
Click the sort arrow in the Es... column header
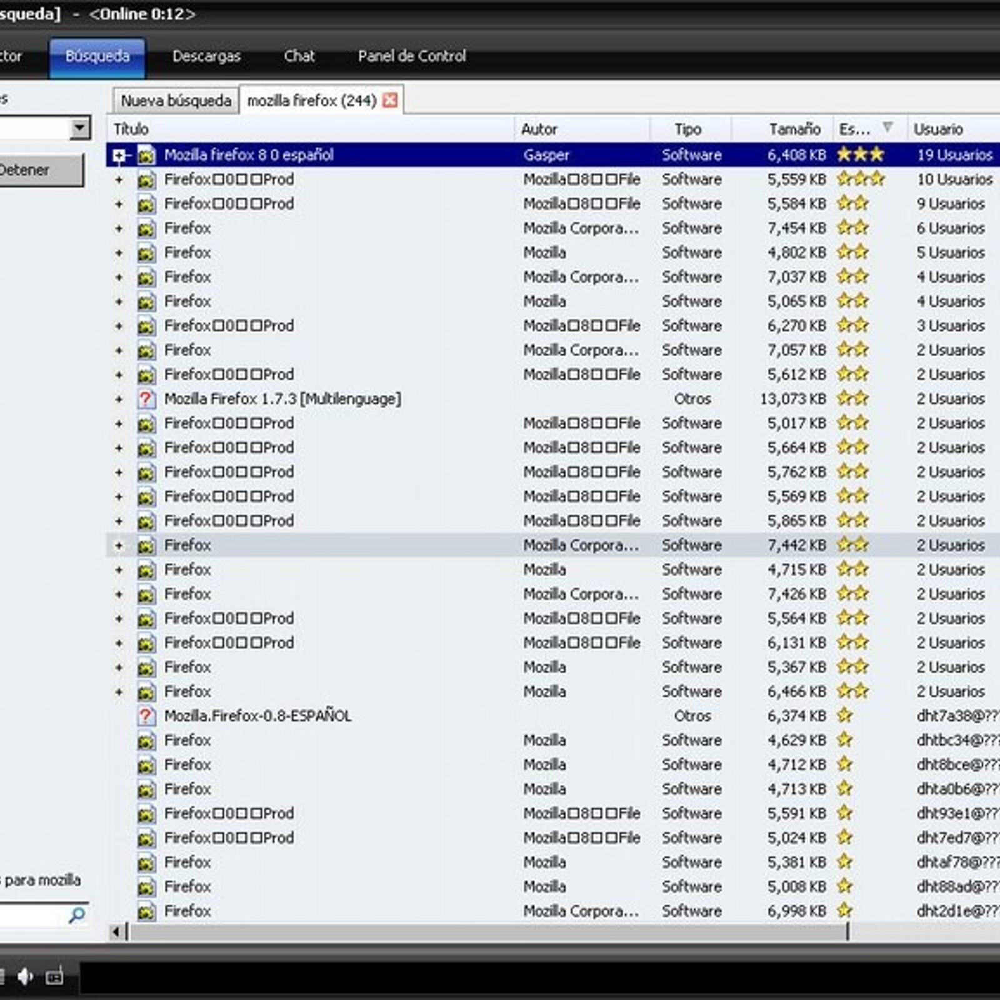(x=887, y=127)
